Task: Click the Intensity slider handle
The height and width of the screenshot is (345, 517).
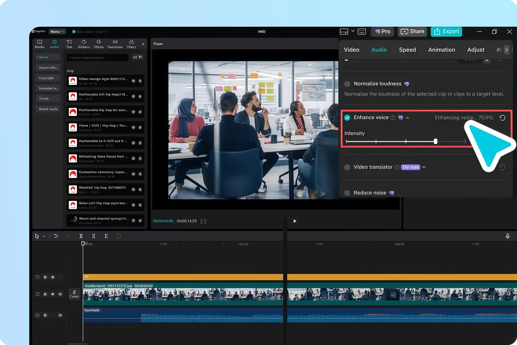Action: click(435, 141)
